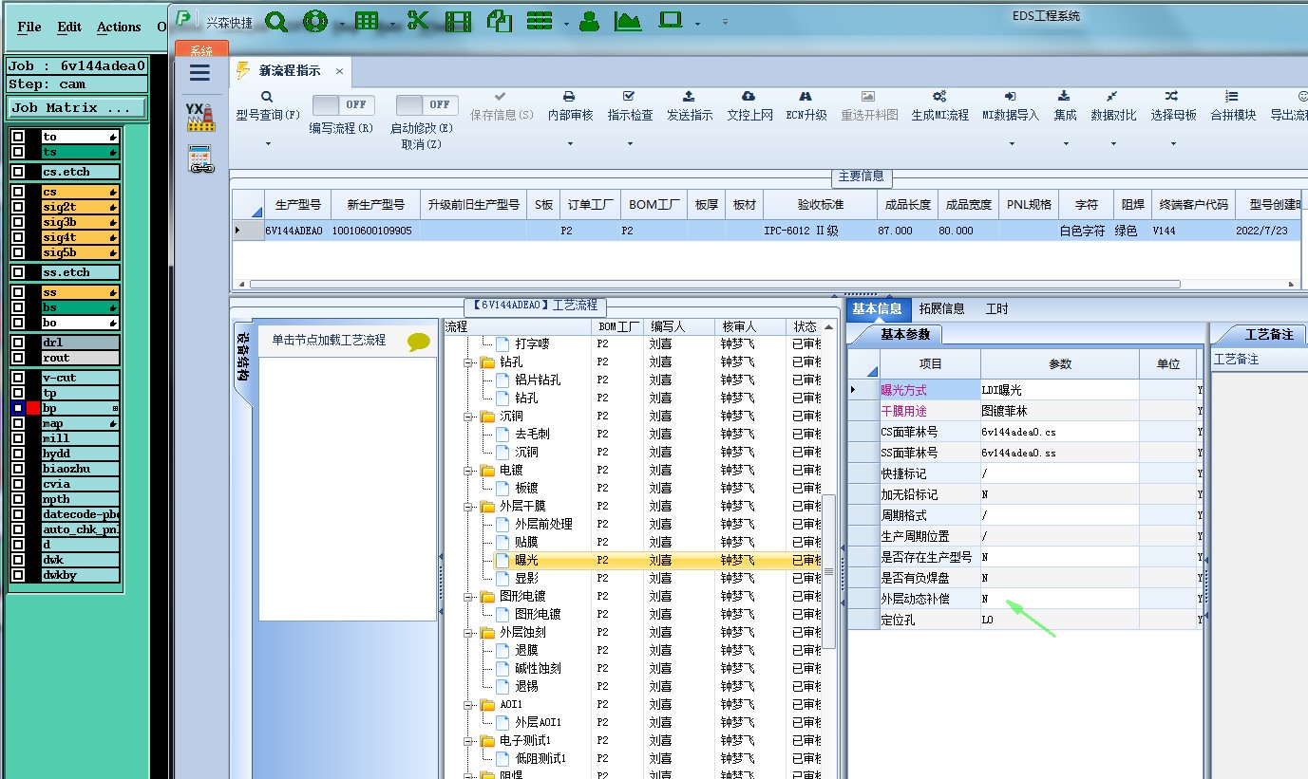
Task: Click the YX factory icon in sidebar
Action: pyautogui.click(x=199, y=117)
